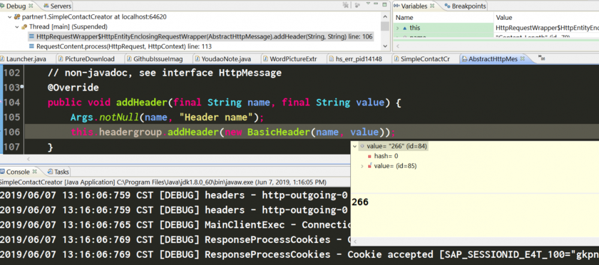Open the Debug view menu dropdown
599x265 pixels.
368,4
